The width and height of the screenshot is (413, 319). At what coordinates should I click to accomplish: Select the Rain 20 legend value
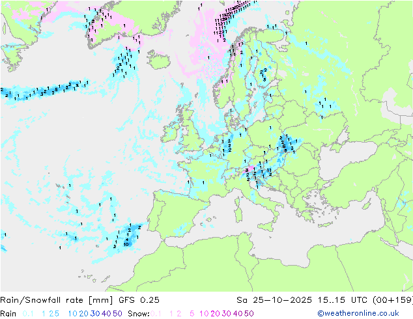(84, 314)
